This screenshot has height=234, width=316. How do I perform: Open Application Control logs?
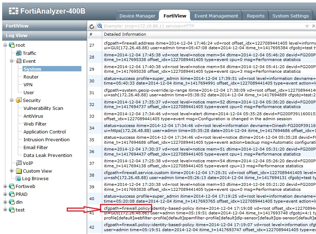[x=45, y=132]
